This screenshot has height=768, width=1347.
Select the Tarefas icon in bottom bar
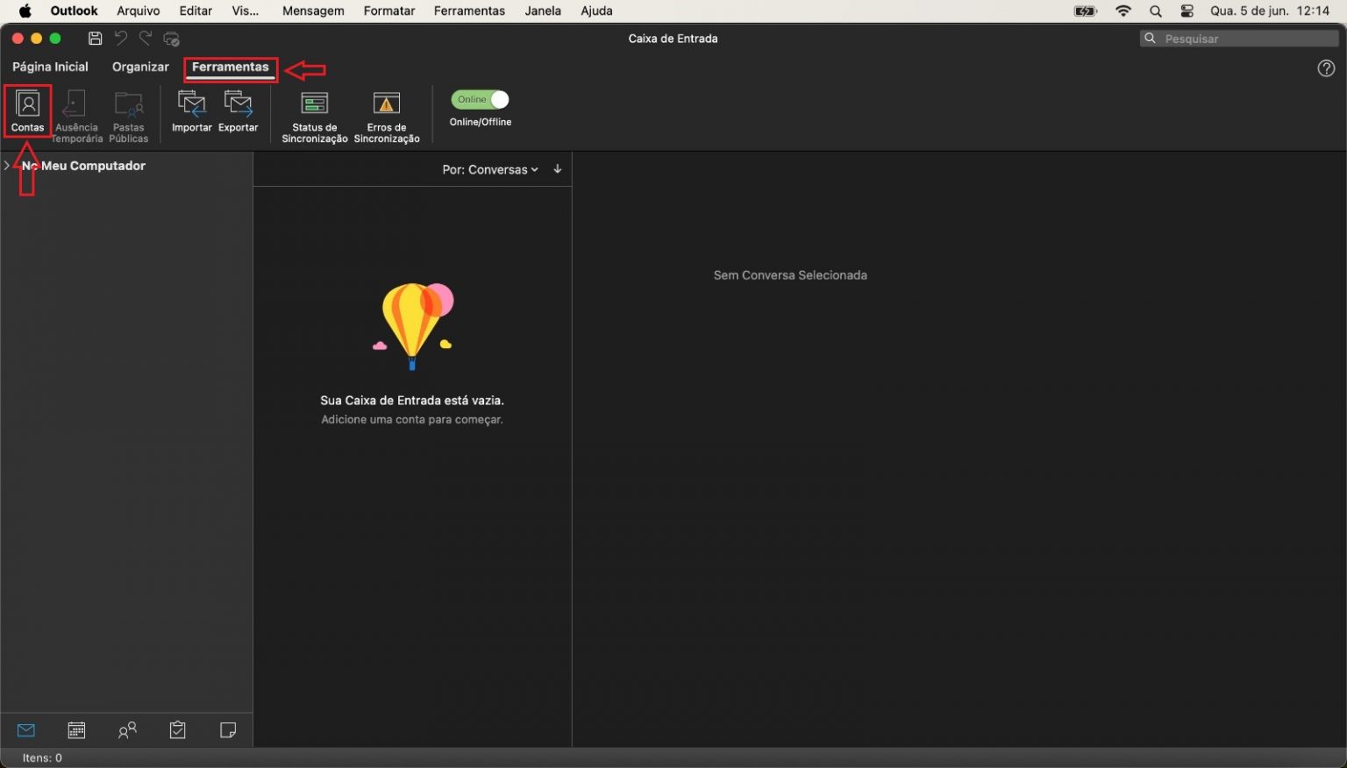tap(177, 729)
